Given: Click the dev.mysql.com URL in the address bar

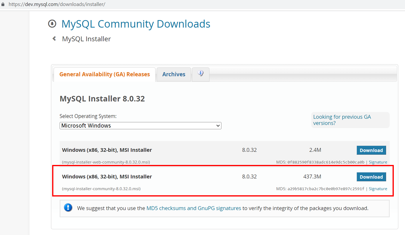Looking at the screenshot, I should pos(57,5).
